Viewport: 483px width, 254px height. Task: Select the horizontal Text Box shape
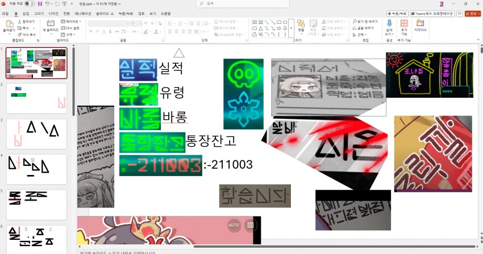pos(255,22)
